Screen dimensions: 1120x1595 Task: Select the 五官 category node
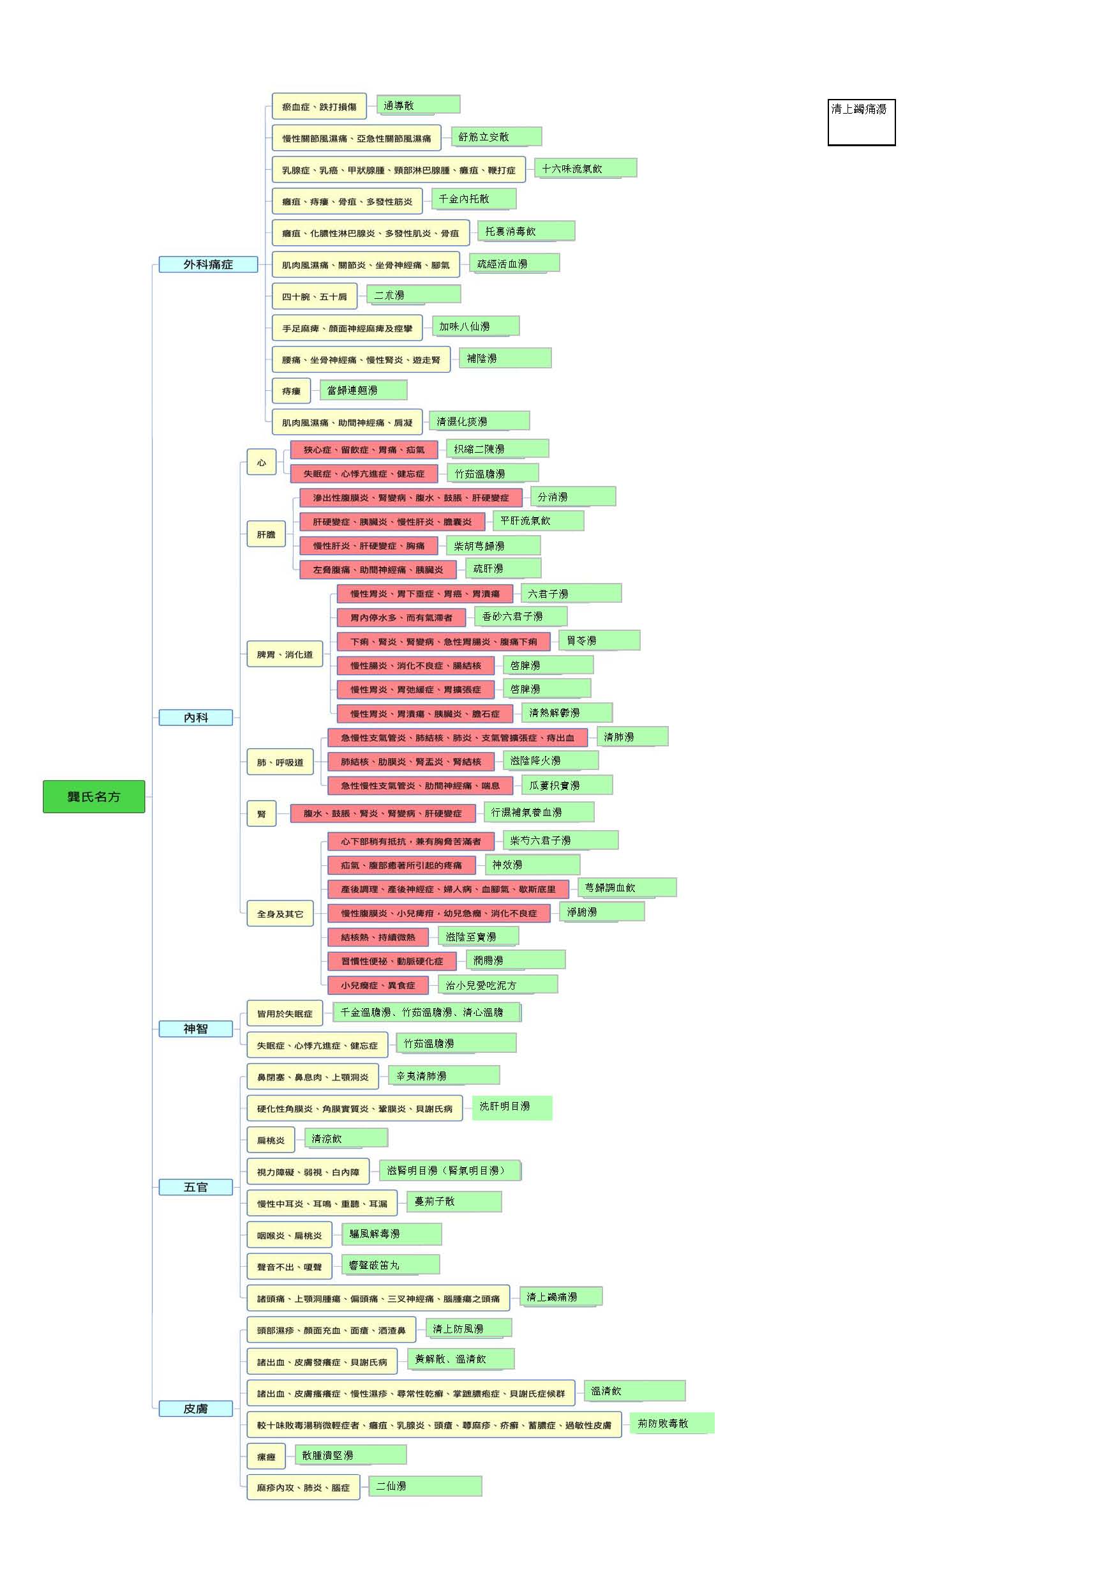tap(195, 1186)
